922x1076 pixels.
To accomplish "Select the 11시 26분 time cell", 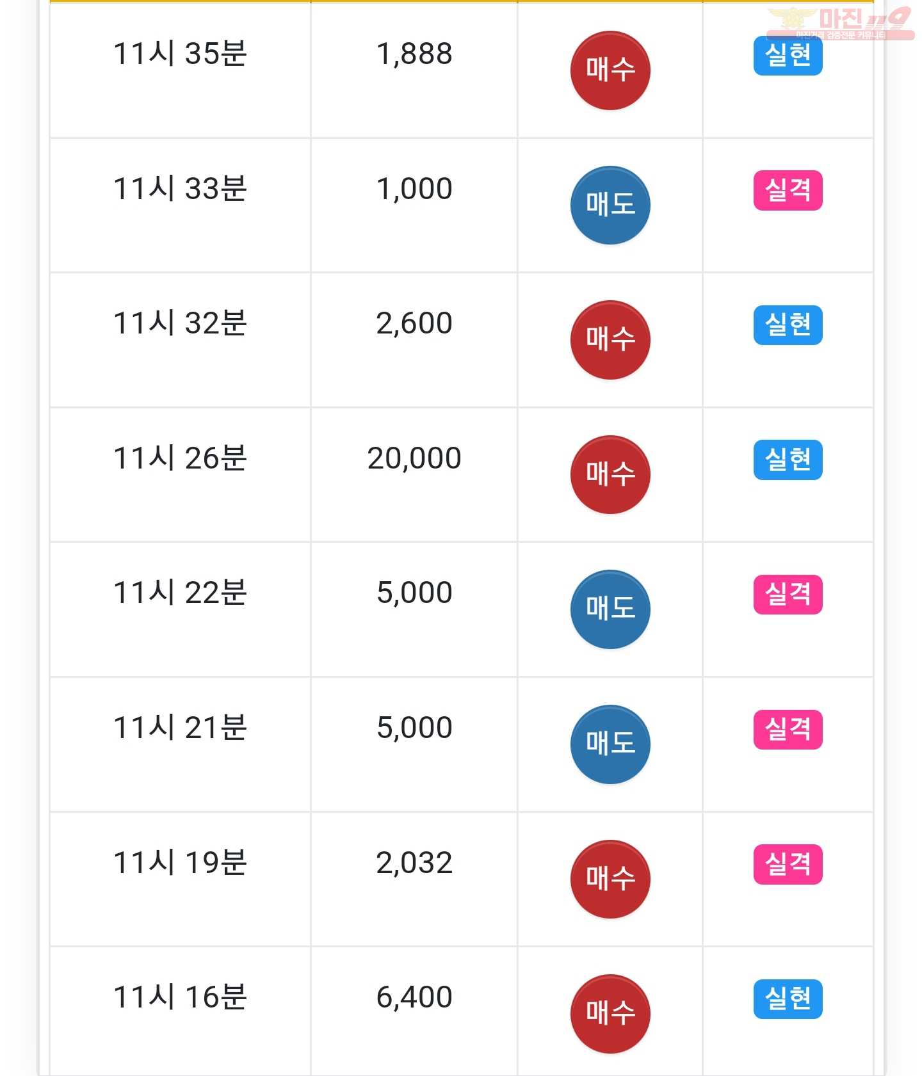I will tap(180, 474).
